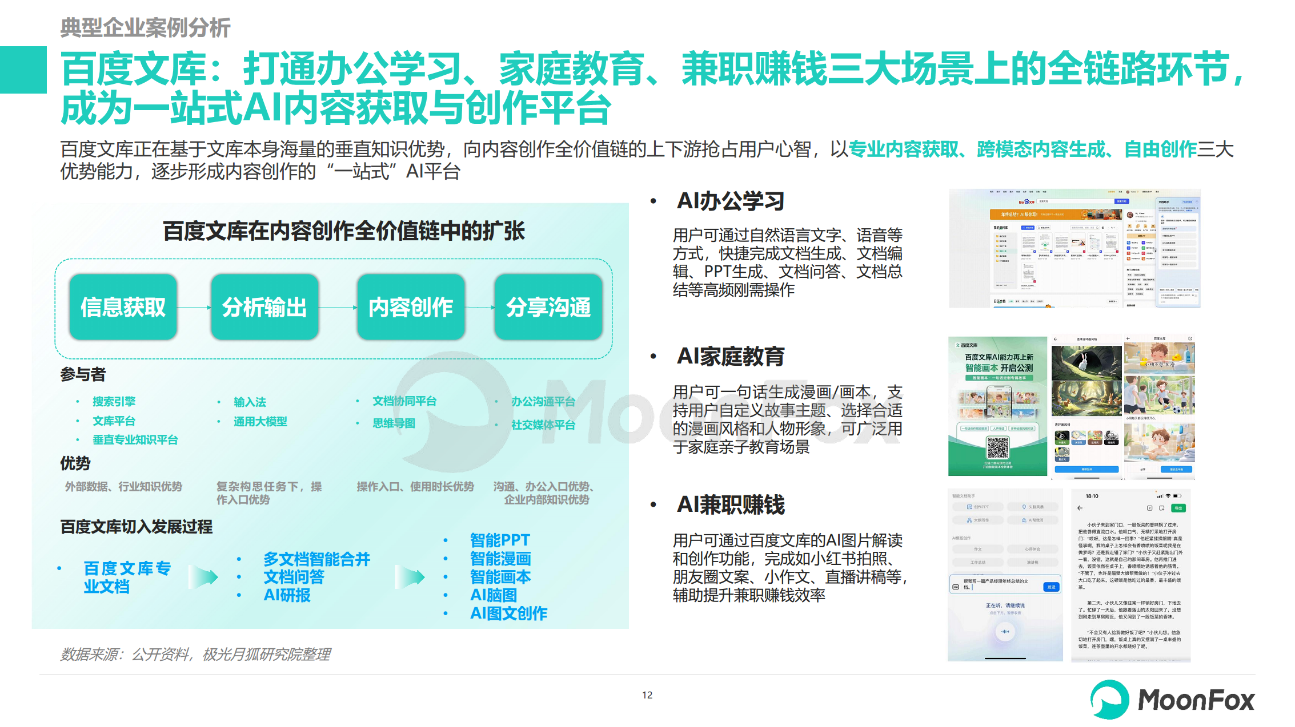
Task: Select the 分享沟通 box
Action: pyautogui.click(x=548, y=307)
